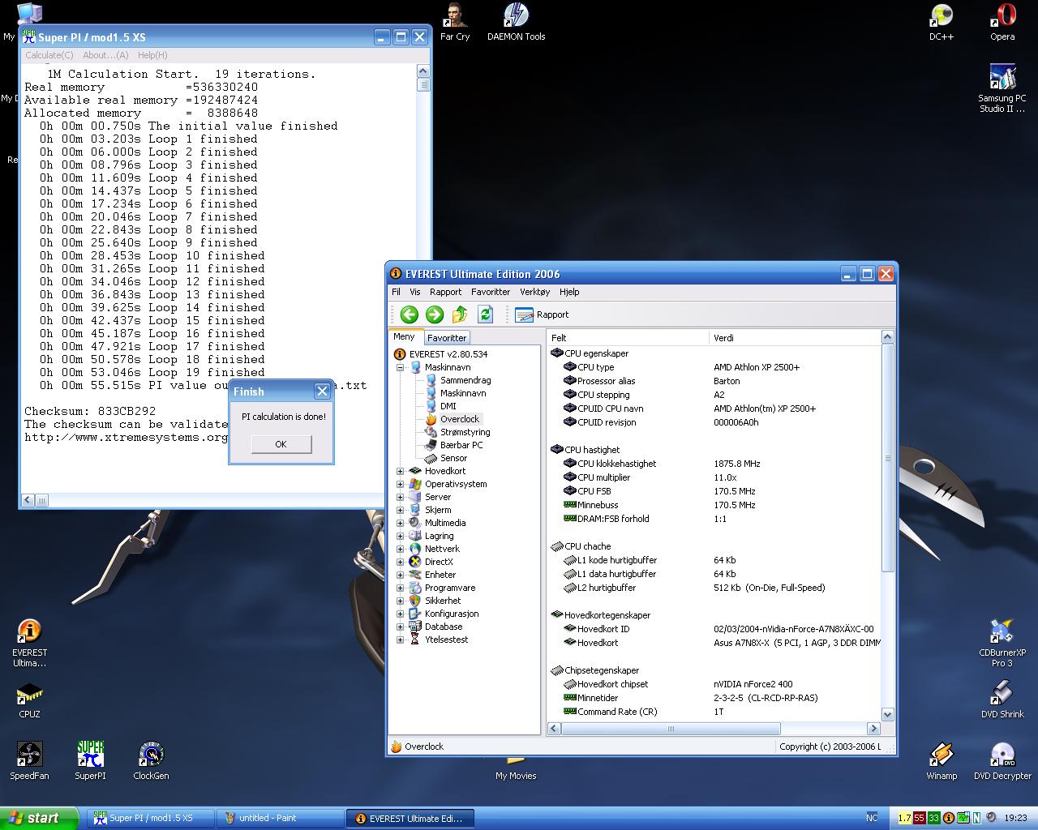Click the Felt column header
Screen dimensions: 1038x830
[x=628, y=338]
